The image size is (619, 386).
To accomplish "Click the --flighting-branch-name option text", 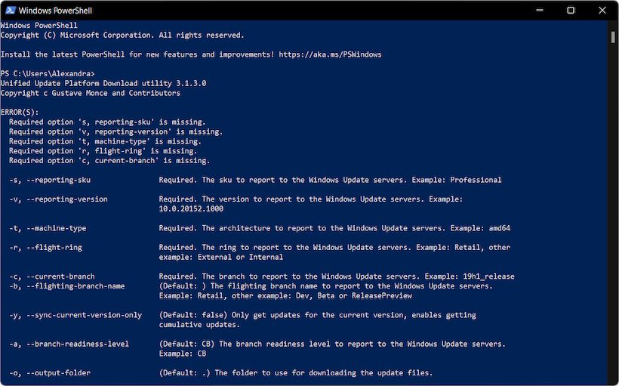I will pyautogui.click(x=74, y=286).
